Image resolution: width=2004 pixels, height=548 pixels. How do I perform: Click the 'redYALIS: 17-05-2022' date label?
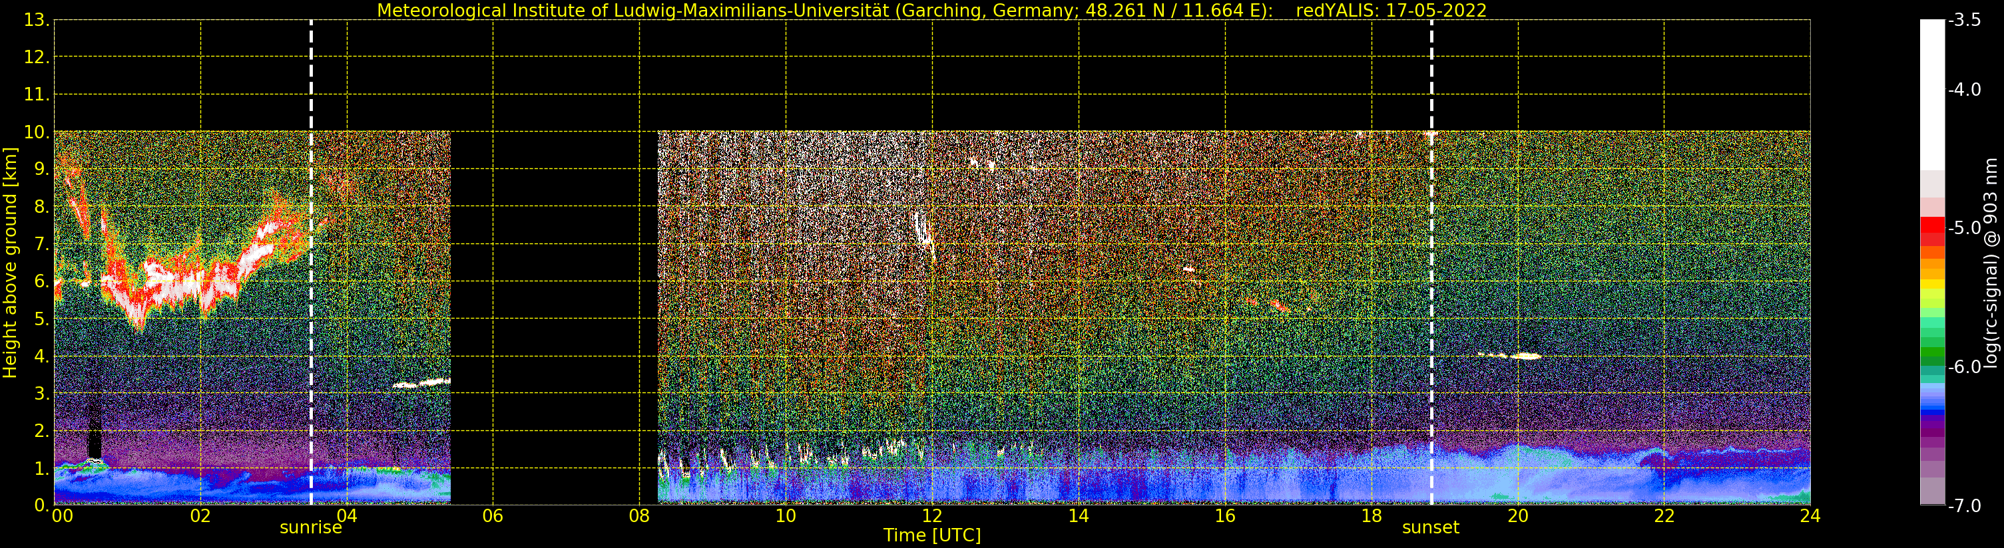1391,11
